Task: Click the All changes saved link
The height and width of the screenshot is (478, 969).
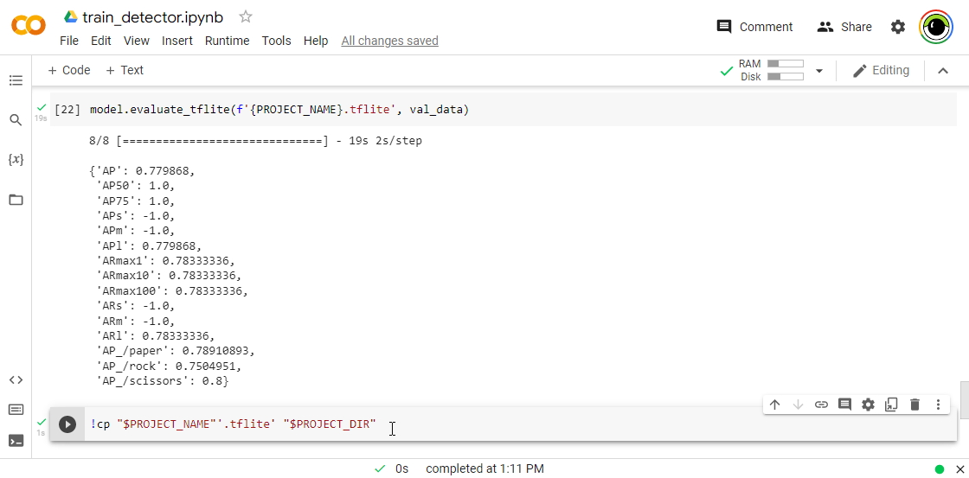Action: [x=389, y=41]
